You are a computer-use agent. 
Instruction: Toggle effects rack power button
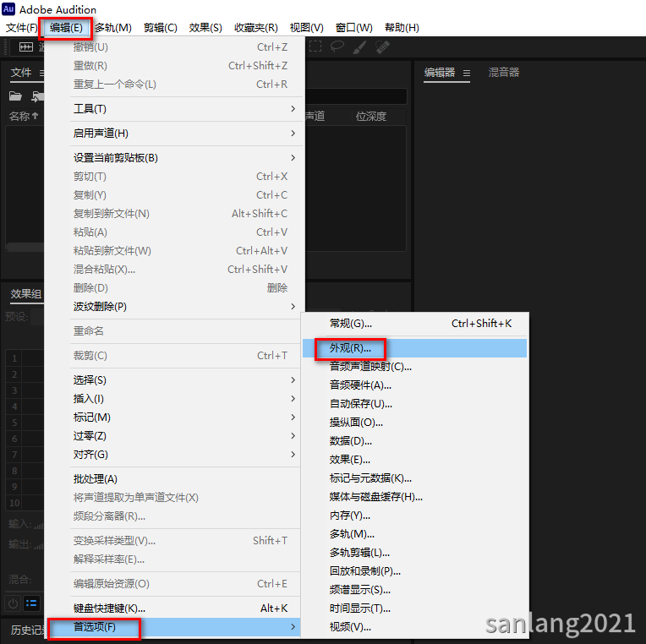tap(13, 603)
